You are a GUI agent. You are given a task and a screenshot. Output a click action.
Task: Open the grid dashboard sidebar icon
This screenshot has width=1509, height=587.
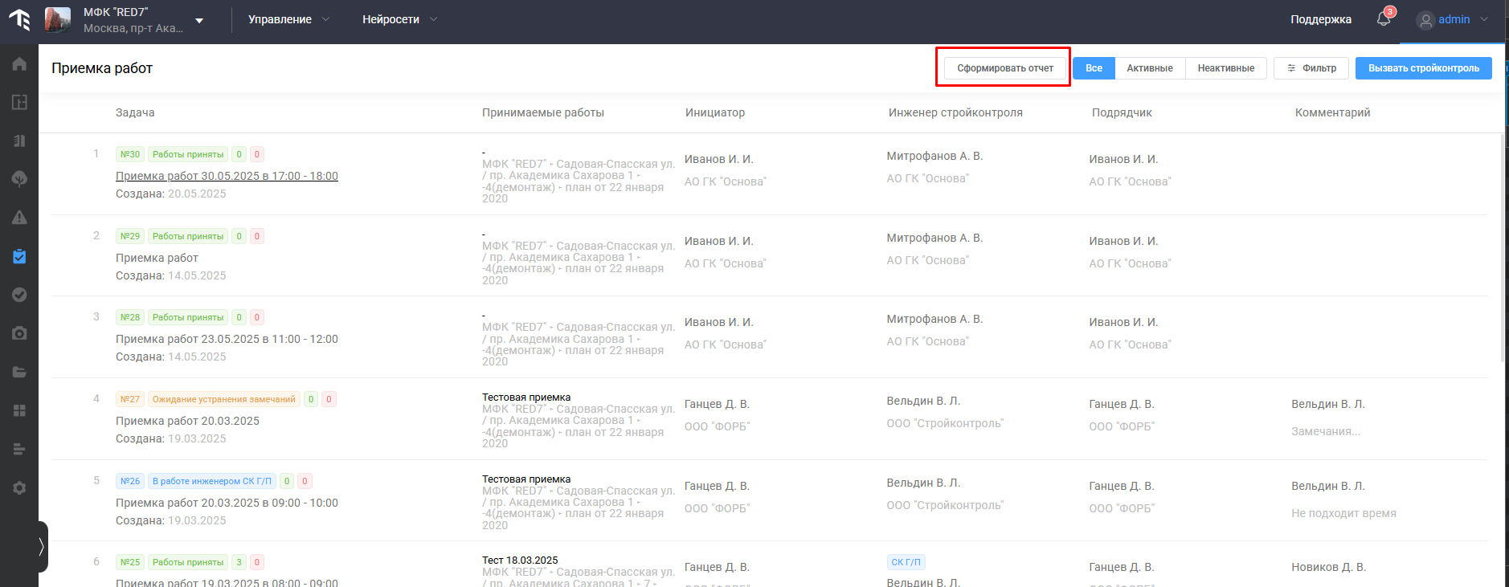click(19, 410)
